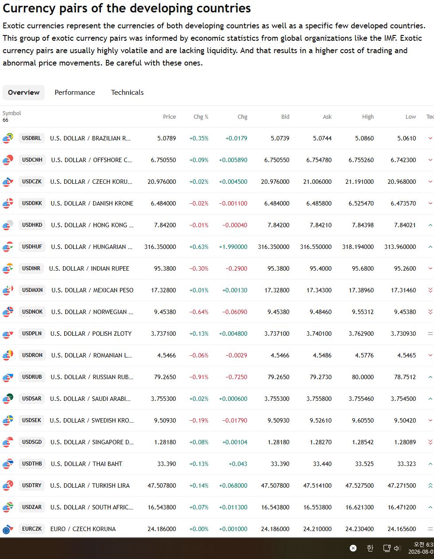This screenshot has height=559, width=434.
Task: Click the USDHUF flag pair icon
Action: pos(8,247)
